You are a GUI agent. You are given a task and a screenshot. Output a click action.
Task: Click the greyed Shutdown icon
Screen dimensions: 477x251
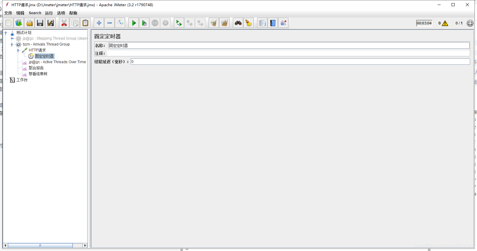(x=166, y=23)
